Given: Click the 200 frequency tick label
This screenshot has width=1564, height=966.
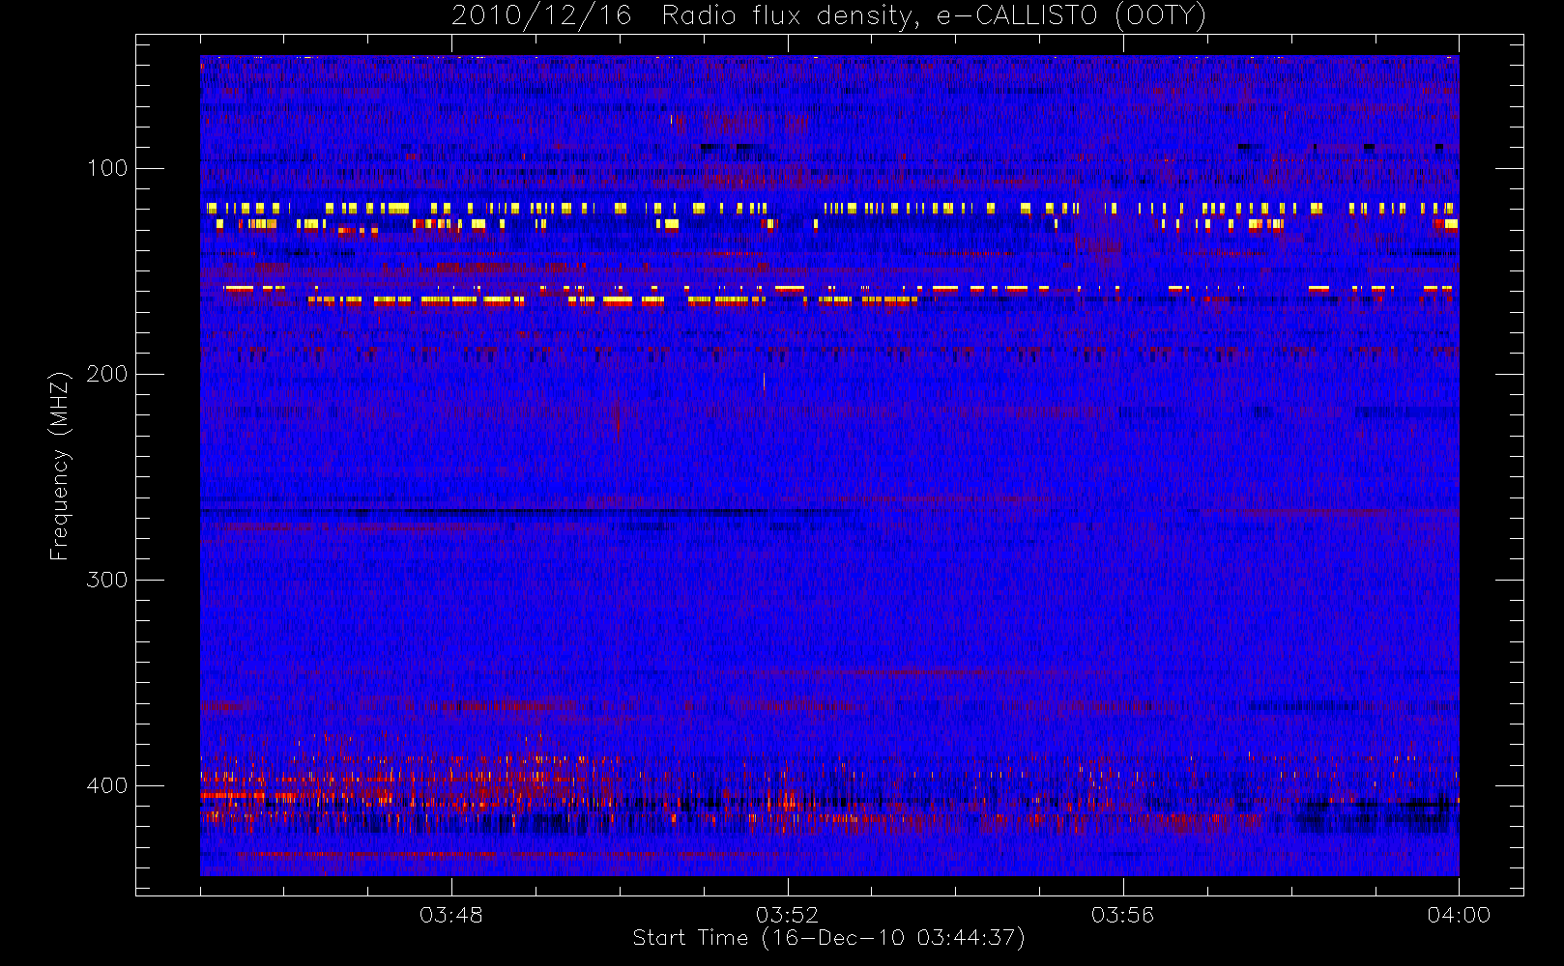Looking at the screenshot, I should (x=106, y=374).
